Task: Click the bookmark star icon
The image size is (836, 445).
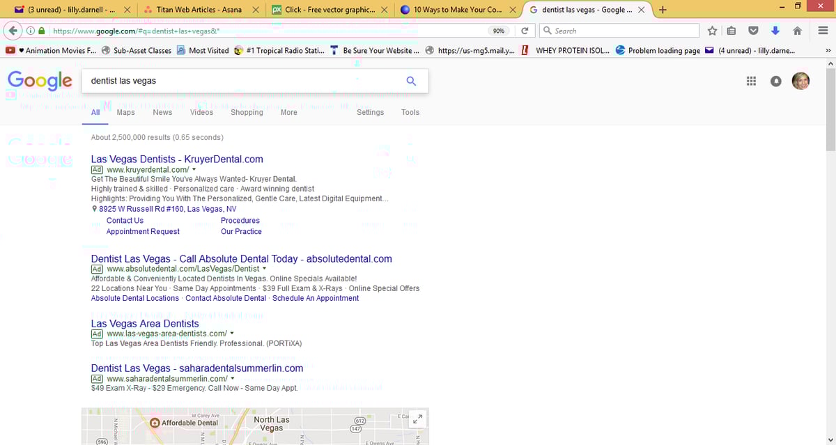Action: click(712, 31)
